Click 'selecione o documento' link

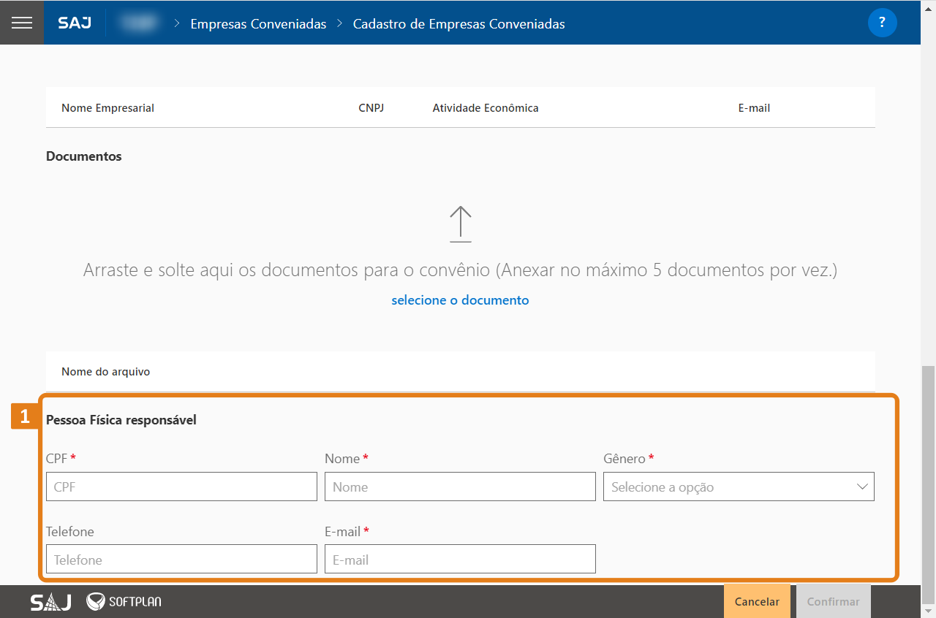coord(460,300)
